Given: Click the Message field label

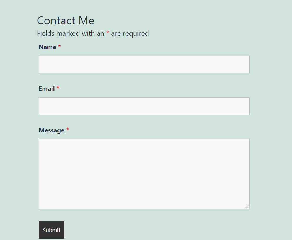Looking at the screenshot, I should [x=51, y=130].
